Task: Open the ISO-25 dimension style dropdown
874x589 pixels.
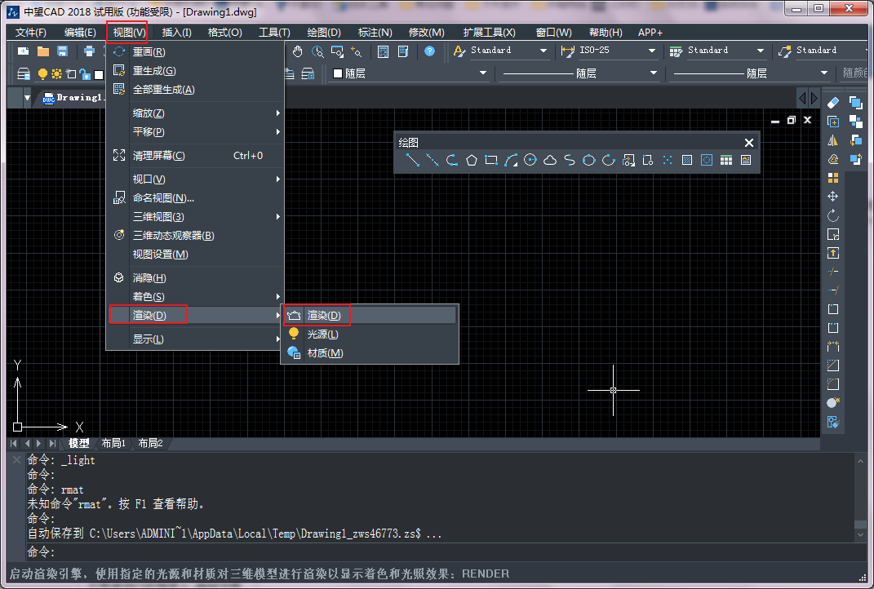Action: pyautogui.click(x=653, y=50)
